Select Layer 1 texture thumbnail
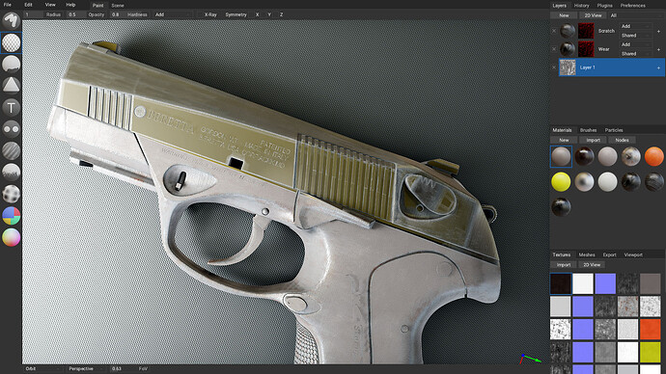Image resolution: width=666 pixels, height=374 pixels. [568, 67]
